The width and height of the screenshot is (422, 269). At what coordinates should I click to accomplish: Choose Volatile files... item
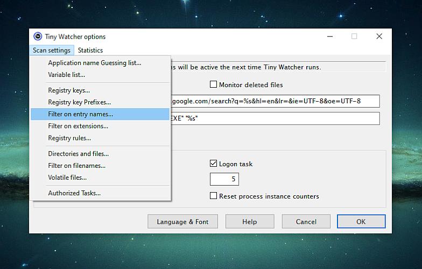(x=100, y=178)
